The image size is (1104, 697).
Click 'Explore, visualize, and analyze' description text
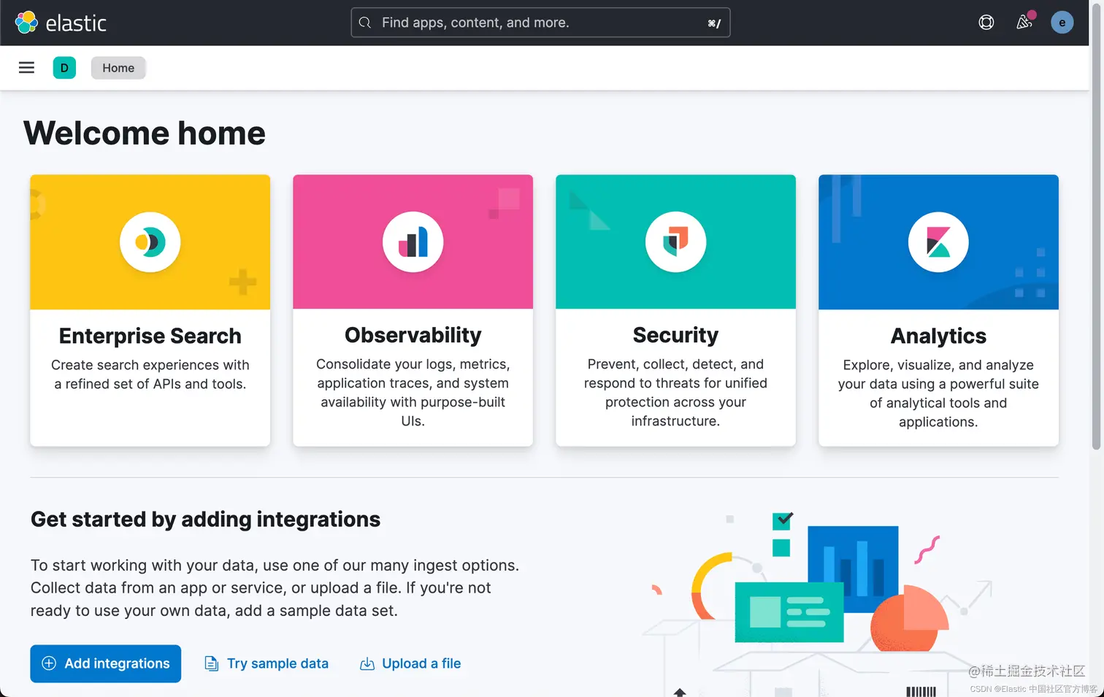[939, 365]
